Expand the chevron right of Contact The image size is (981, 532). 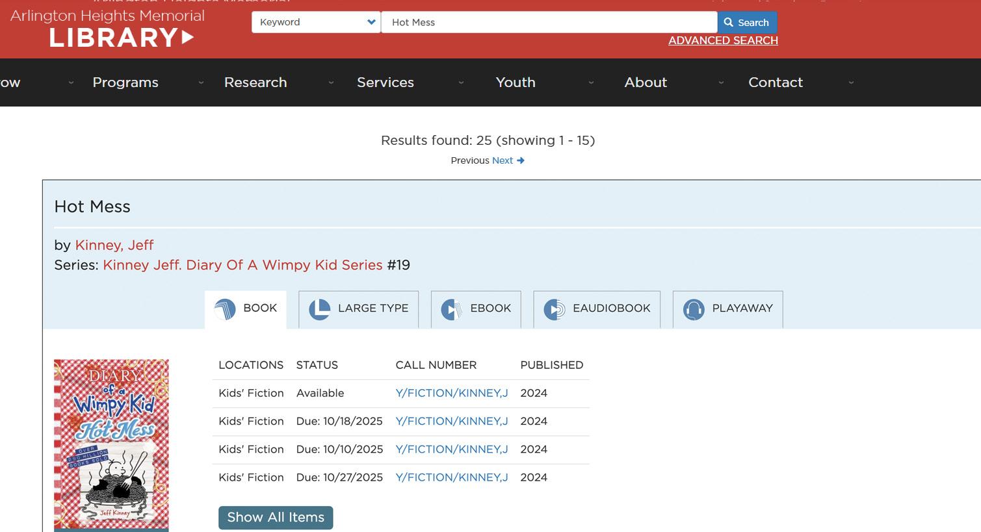(851, 82)
